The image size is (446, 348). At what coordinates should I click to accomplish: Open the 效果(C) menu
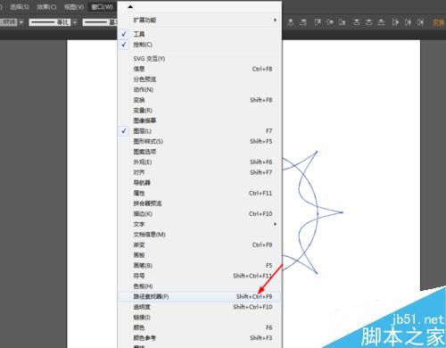click(46, 6)
